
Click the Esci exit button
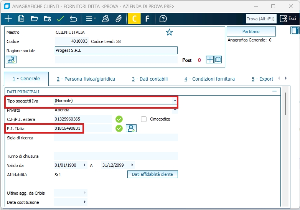[x=288, y=18]
